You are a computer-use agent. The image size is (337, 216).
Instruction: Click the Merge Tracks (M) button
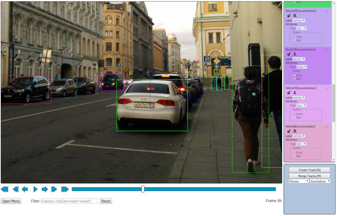pyautogui.click(x=309, y=176)
